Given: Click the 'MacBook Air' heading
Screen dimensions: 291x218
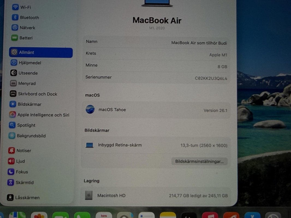Looking at the screenshot, I should pyautogui.click(x=157, y=20).
